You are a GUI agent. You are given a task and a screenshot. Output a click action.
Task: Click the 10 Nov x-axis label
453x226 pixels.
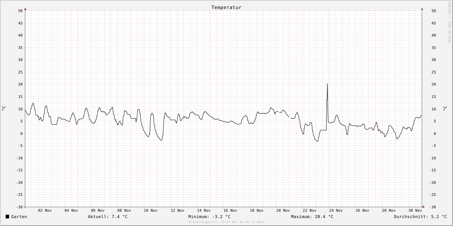[151, 211]
